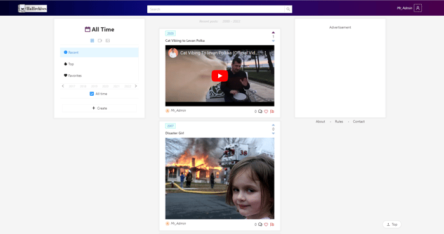Show earlier years with the left chevron
The image size is (444, 234).
pyautogui.click(x=63, y=86)
